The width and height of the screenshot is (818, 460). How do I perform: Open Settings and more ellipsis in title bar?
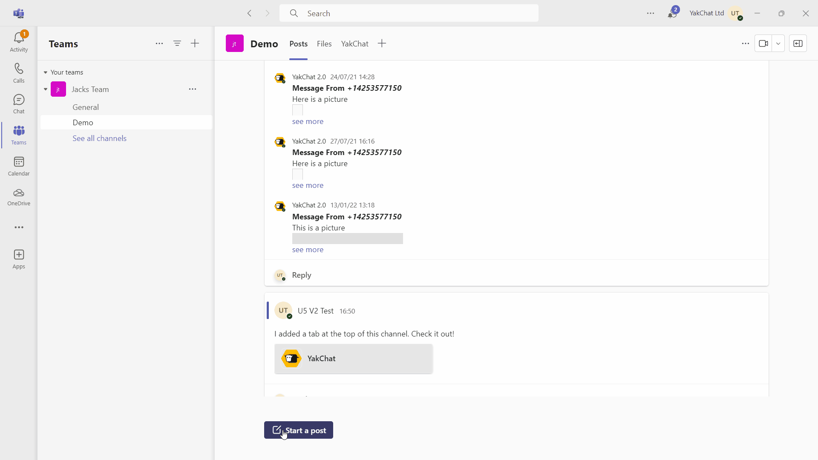tap(651, 13)
